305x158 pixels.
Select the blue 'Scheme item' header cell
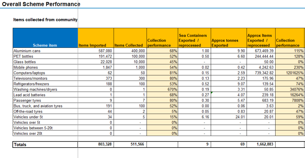45,38
